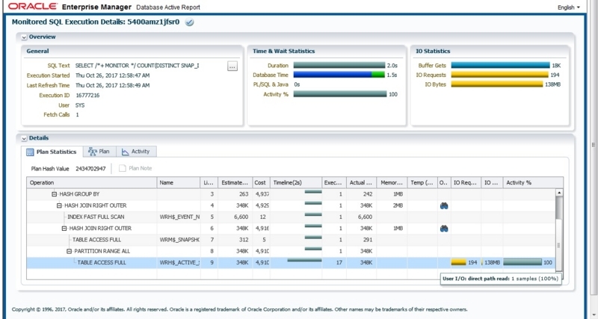Collapse the Overview section

(x=24, y=37)
